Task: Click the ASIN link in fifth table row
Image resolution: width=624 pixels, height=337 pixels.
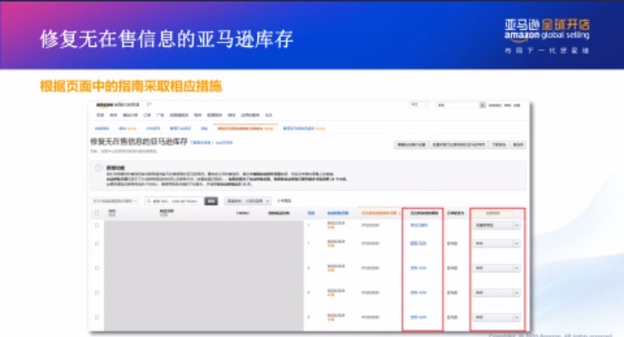Action: [x=418, y=317]
